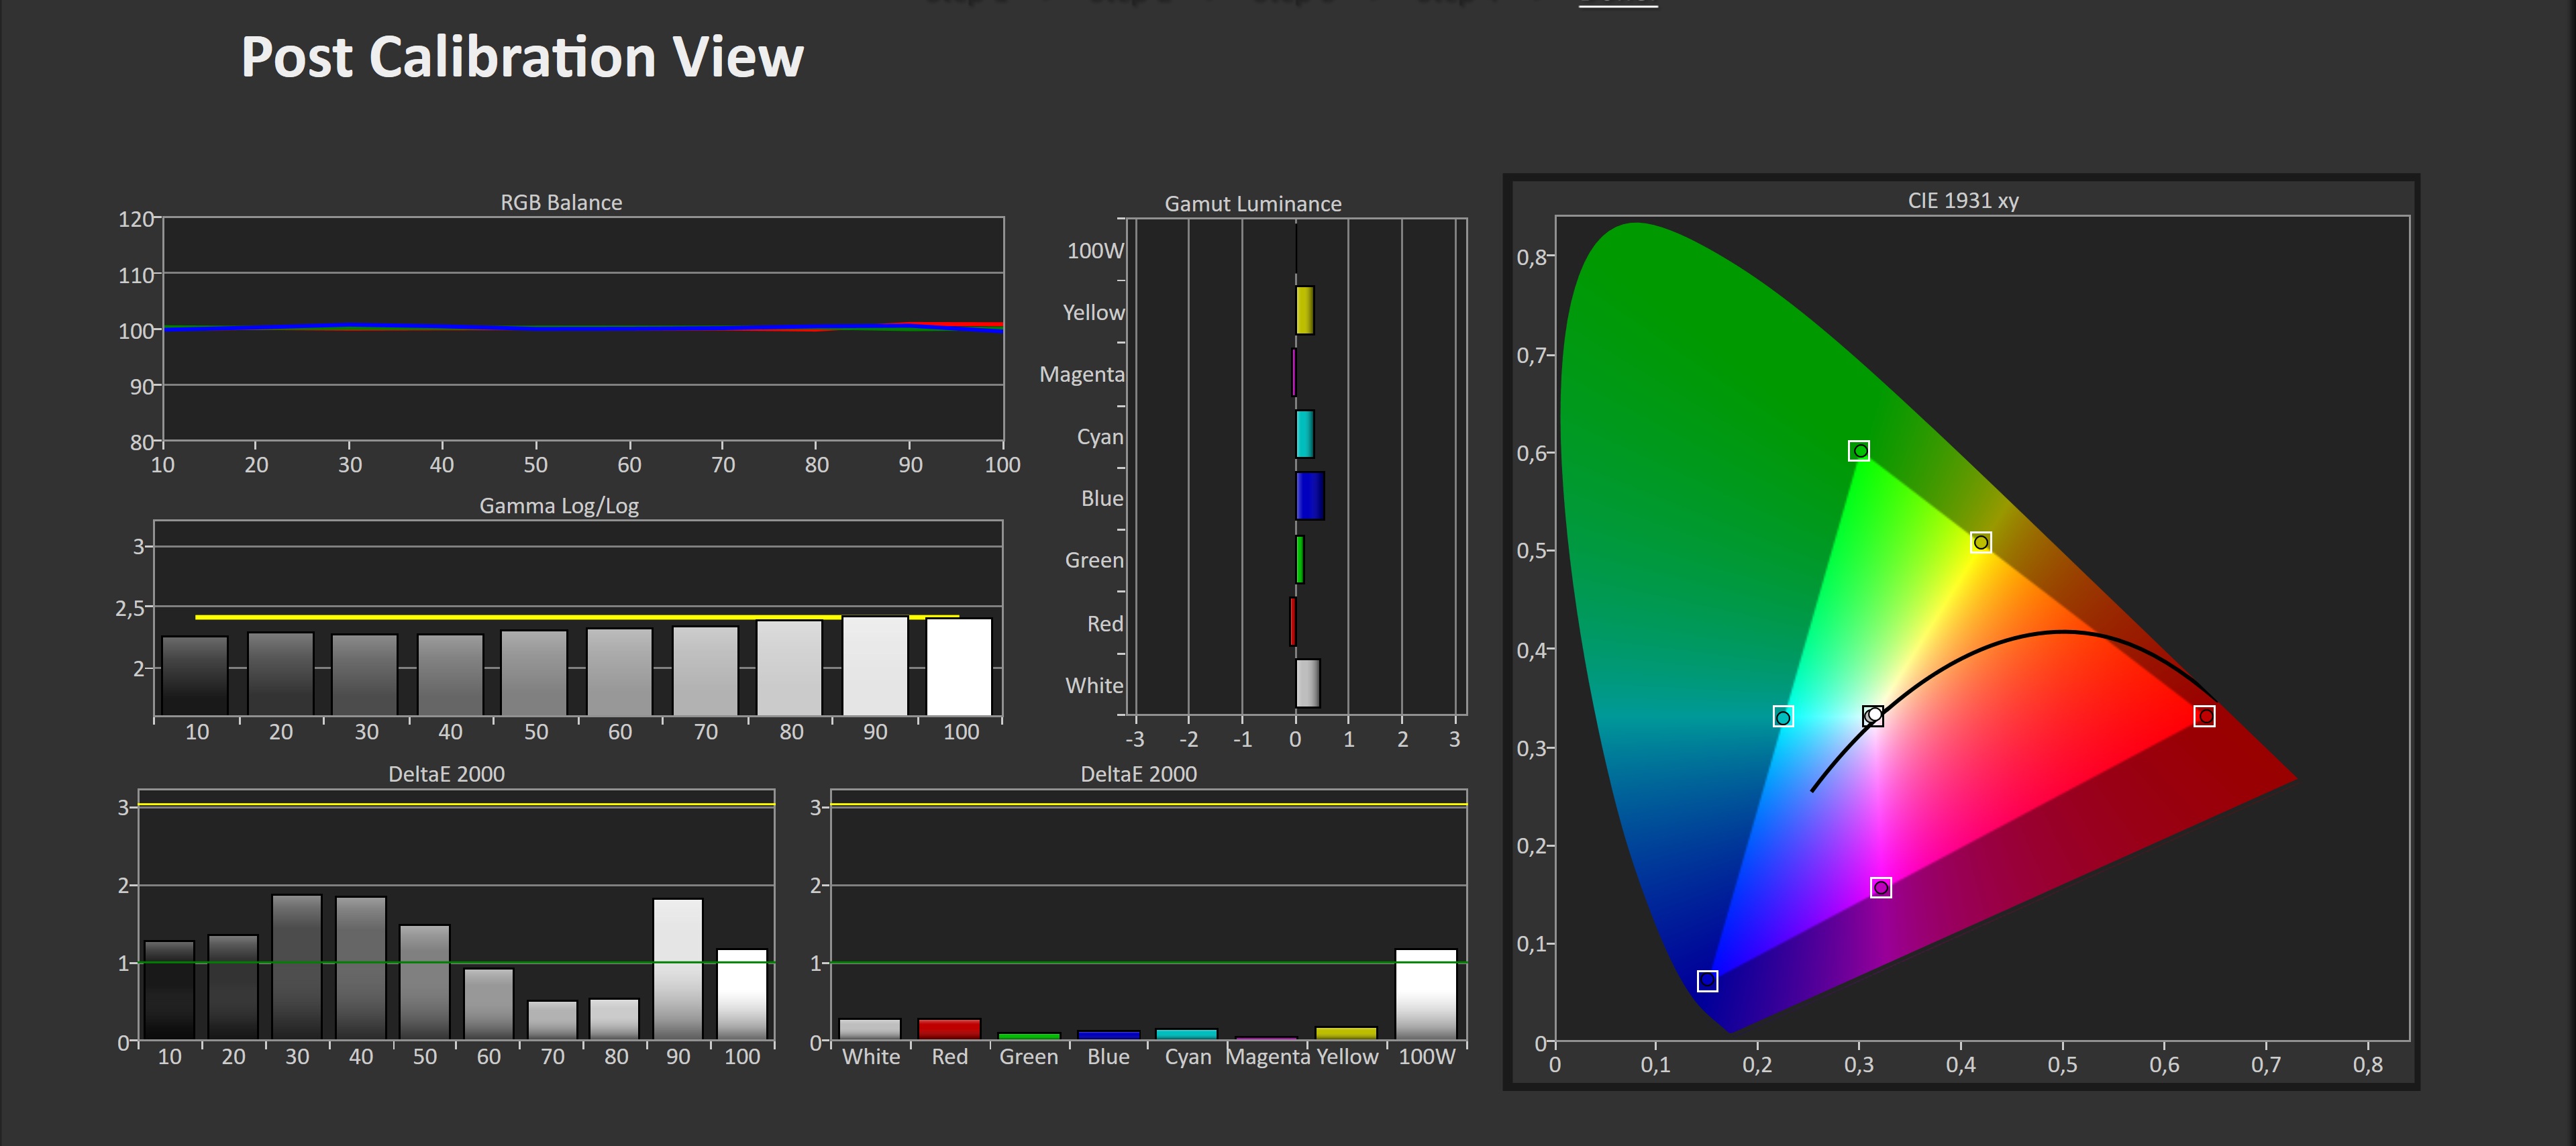Screen dimensions: 2576x1146
Task: Click the 90 bar in grayscale DeltaE chart
Action: click(x=678, y=968)
